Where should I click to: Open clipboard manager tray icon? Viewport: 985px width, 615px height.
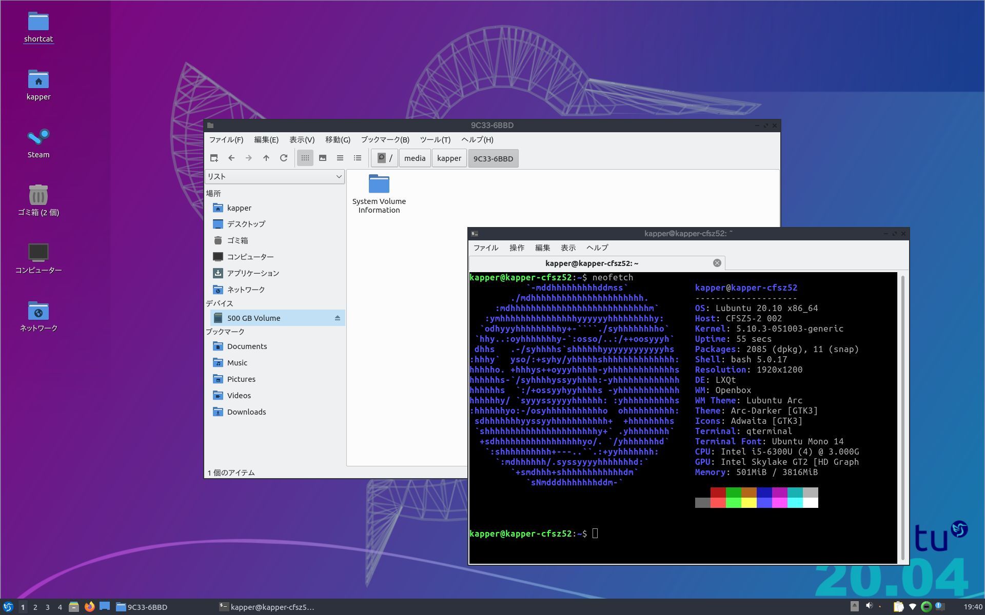tap(898, 607)
